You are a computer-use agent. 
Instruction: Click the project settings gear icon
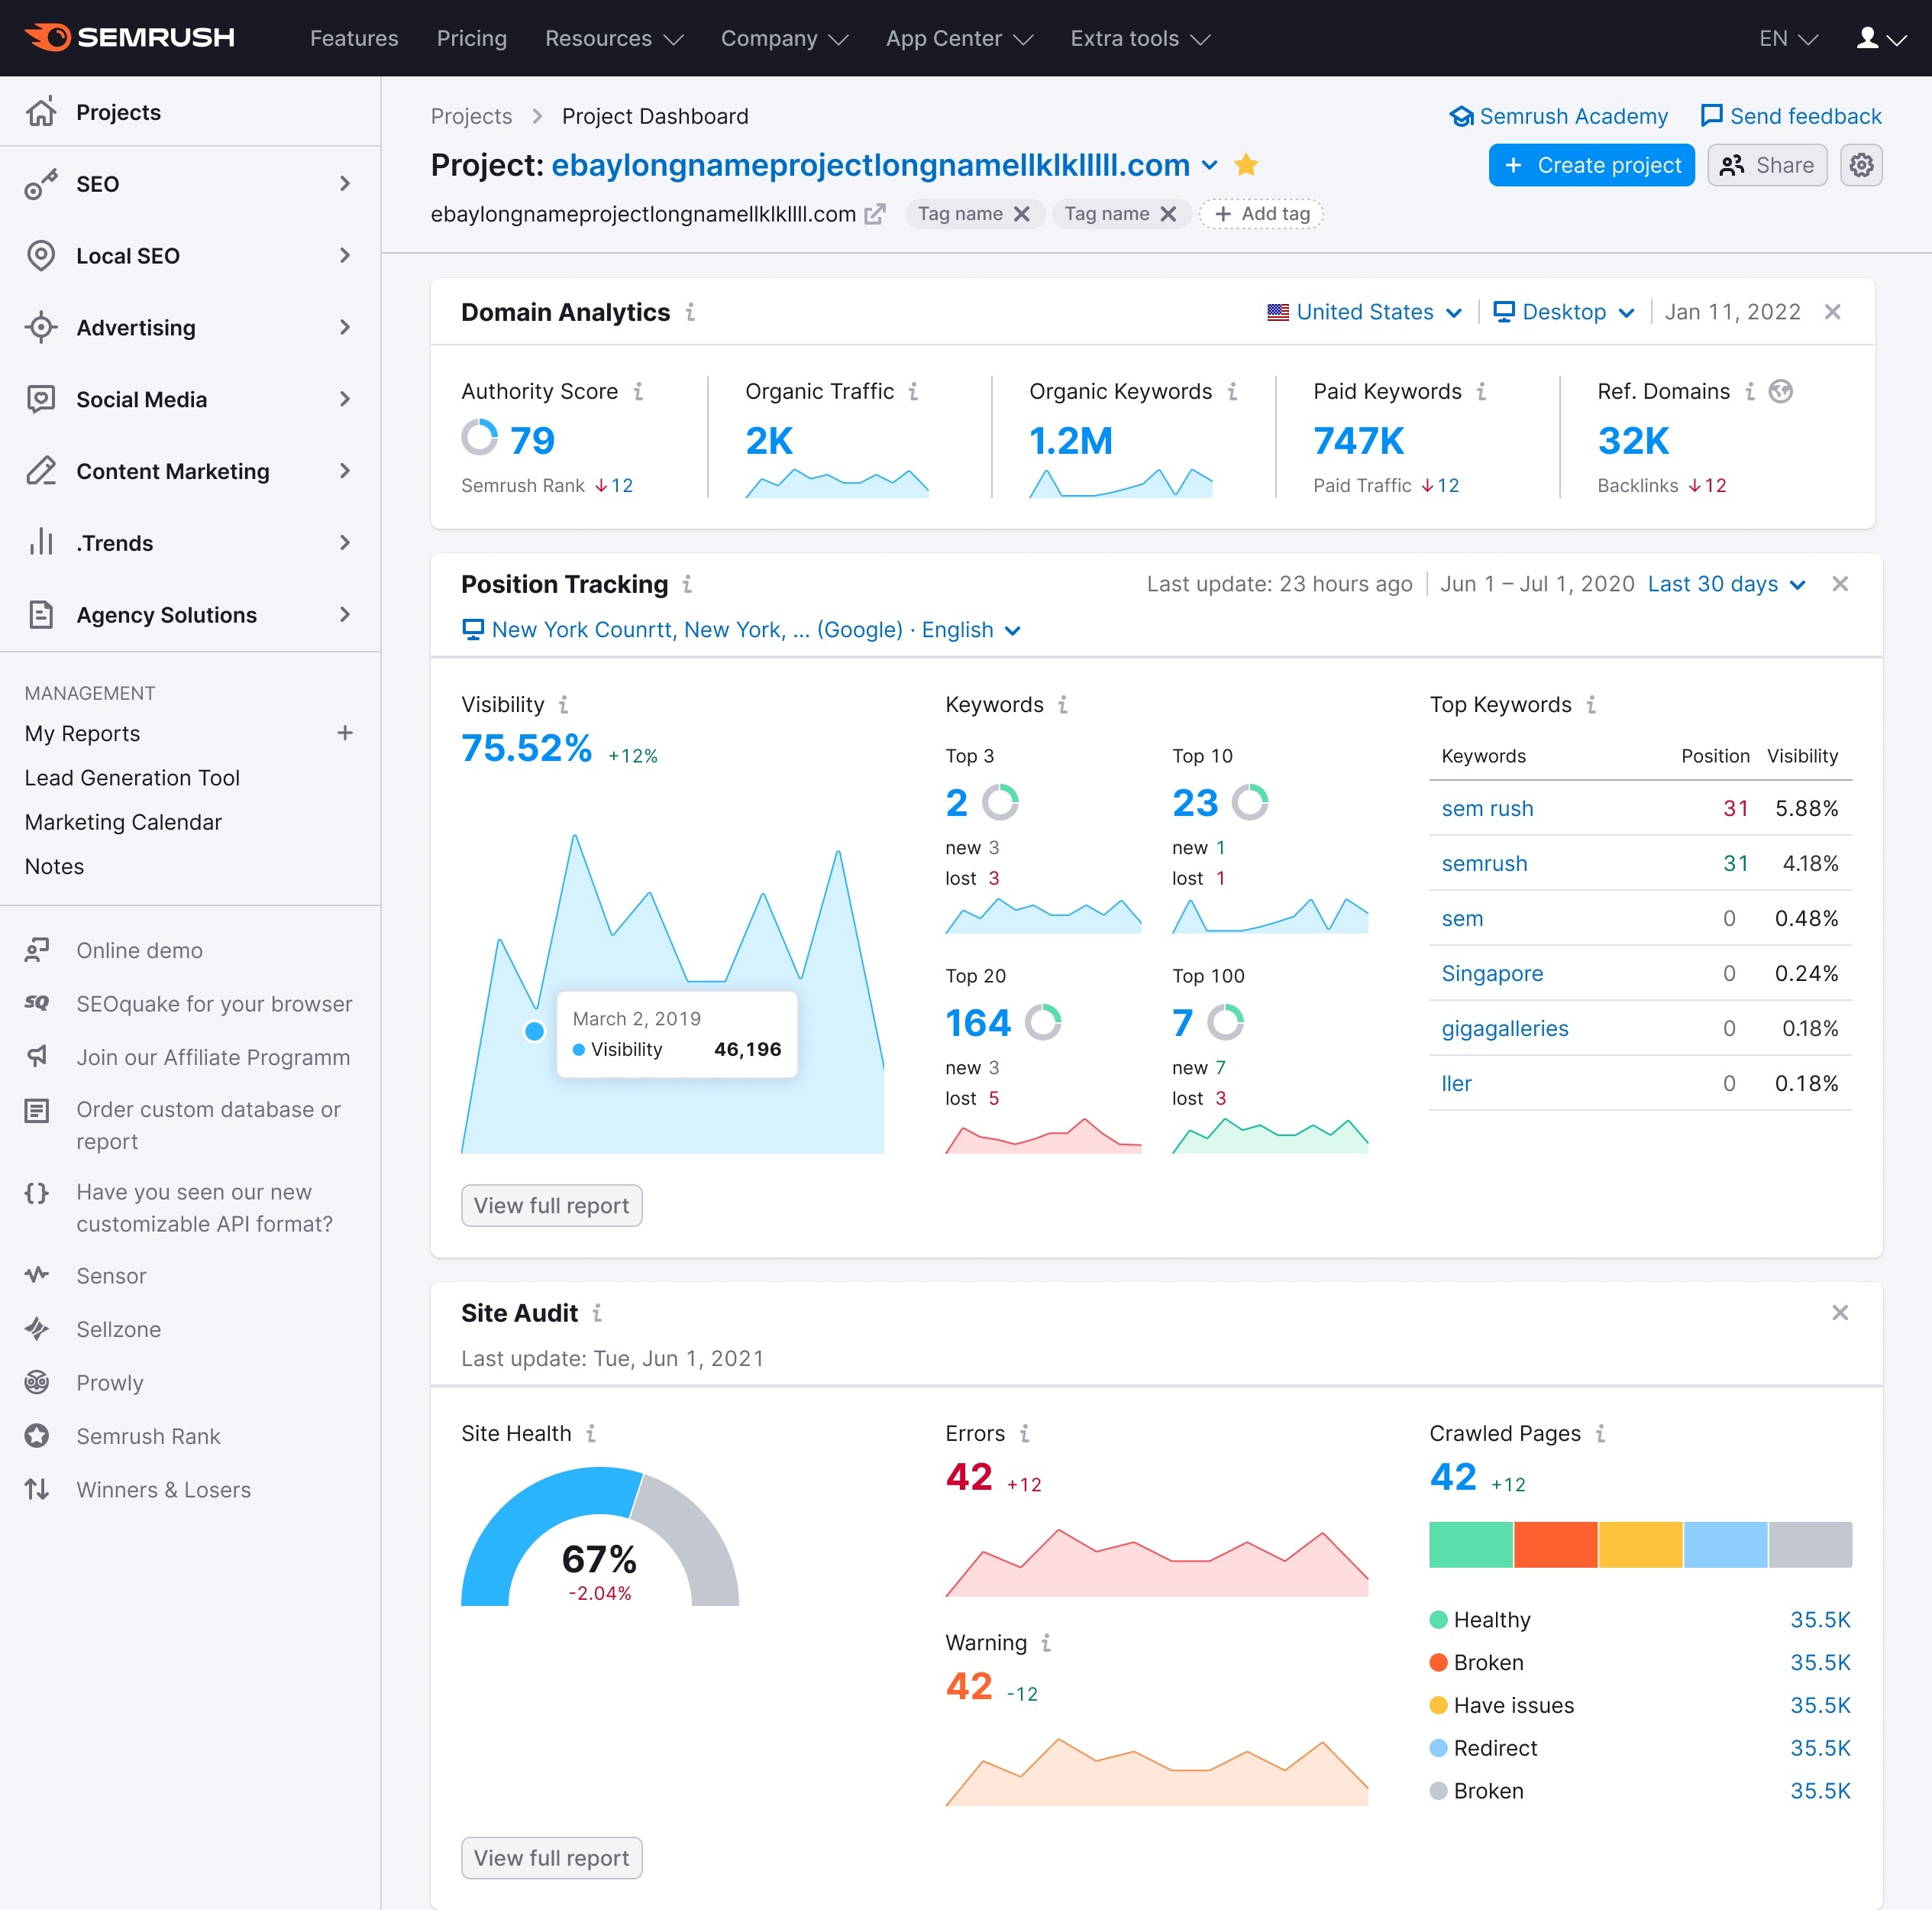(1860, 165)
